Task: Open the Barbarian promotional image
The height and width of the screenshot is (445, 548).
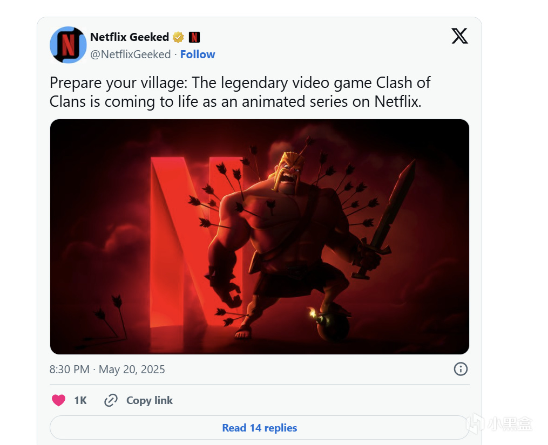Action: (259, 237)
